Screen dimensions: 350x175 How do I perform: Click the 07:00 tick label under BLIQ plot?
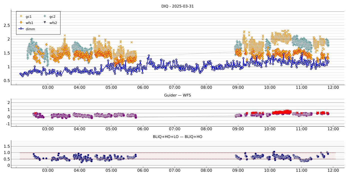174,170
